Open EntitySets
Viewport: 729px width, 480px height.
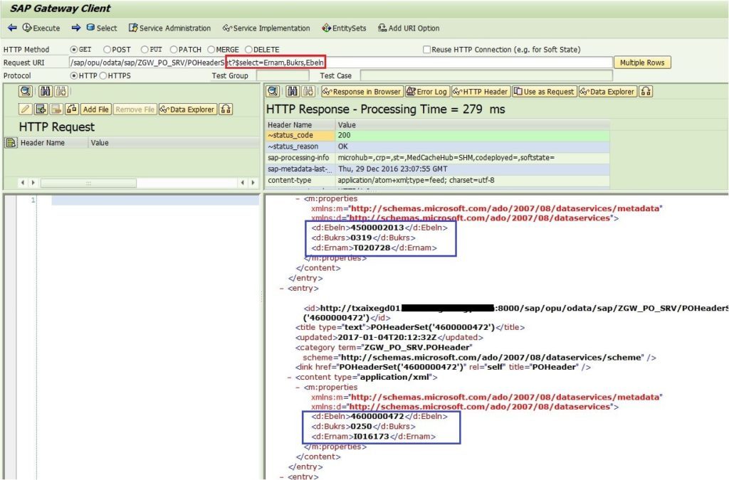(344, 28)
